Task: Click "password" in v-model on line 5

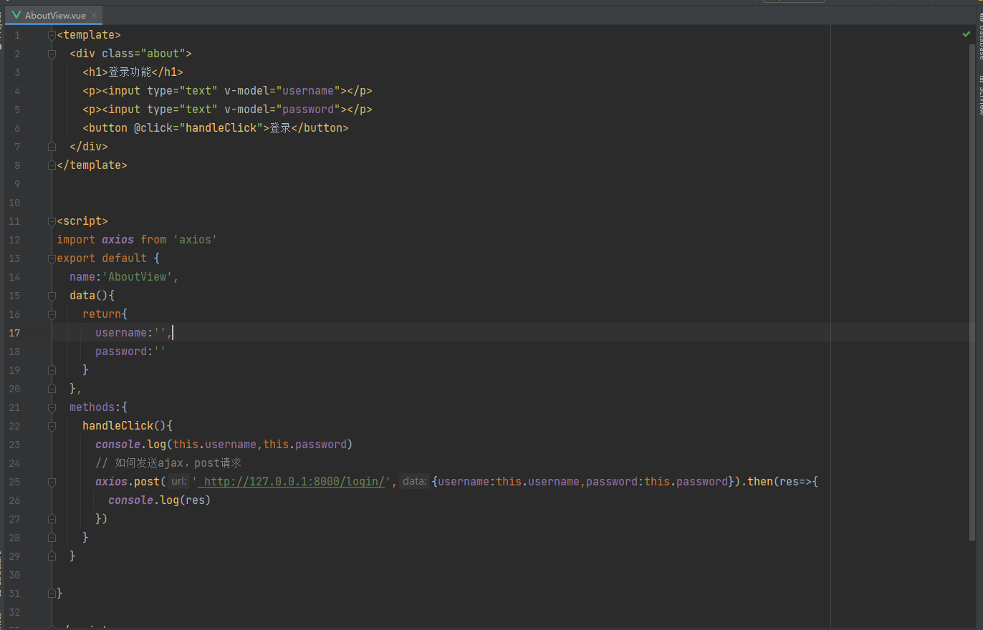Action: (x=309, y=110)
